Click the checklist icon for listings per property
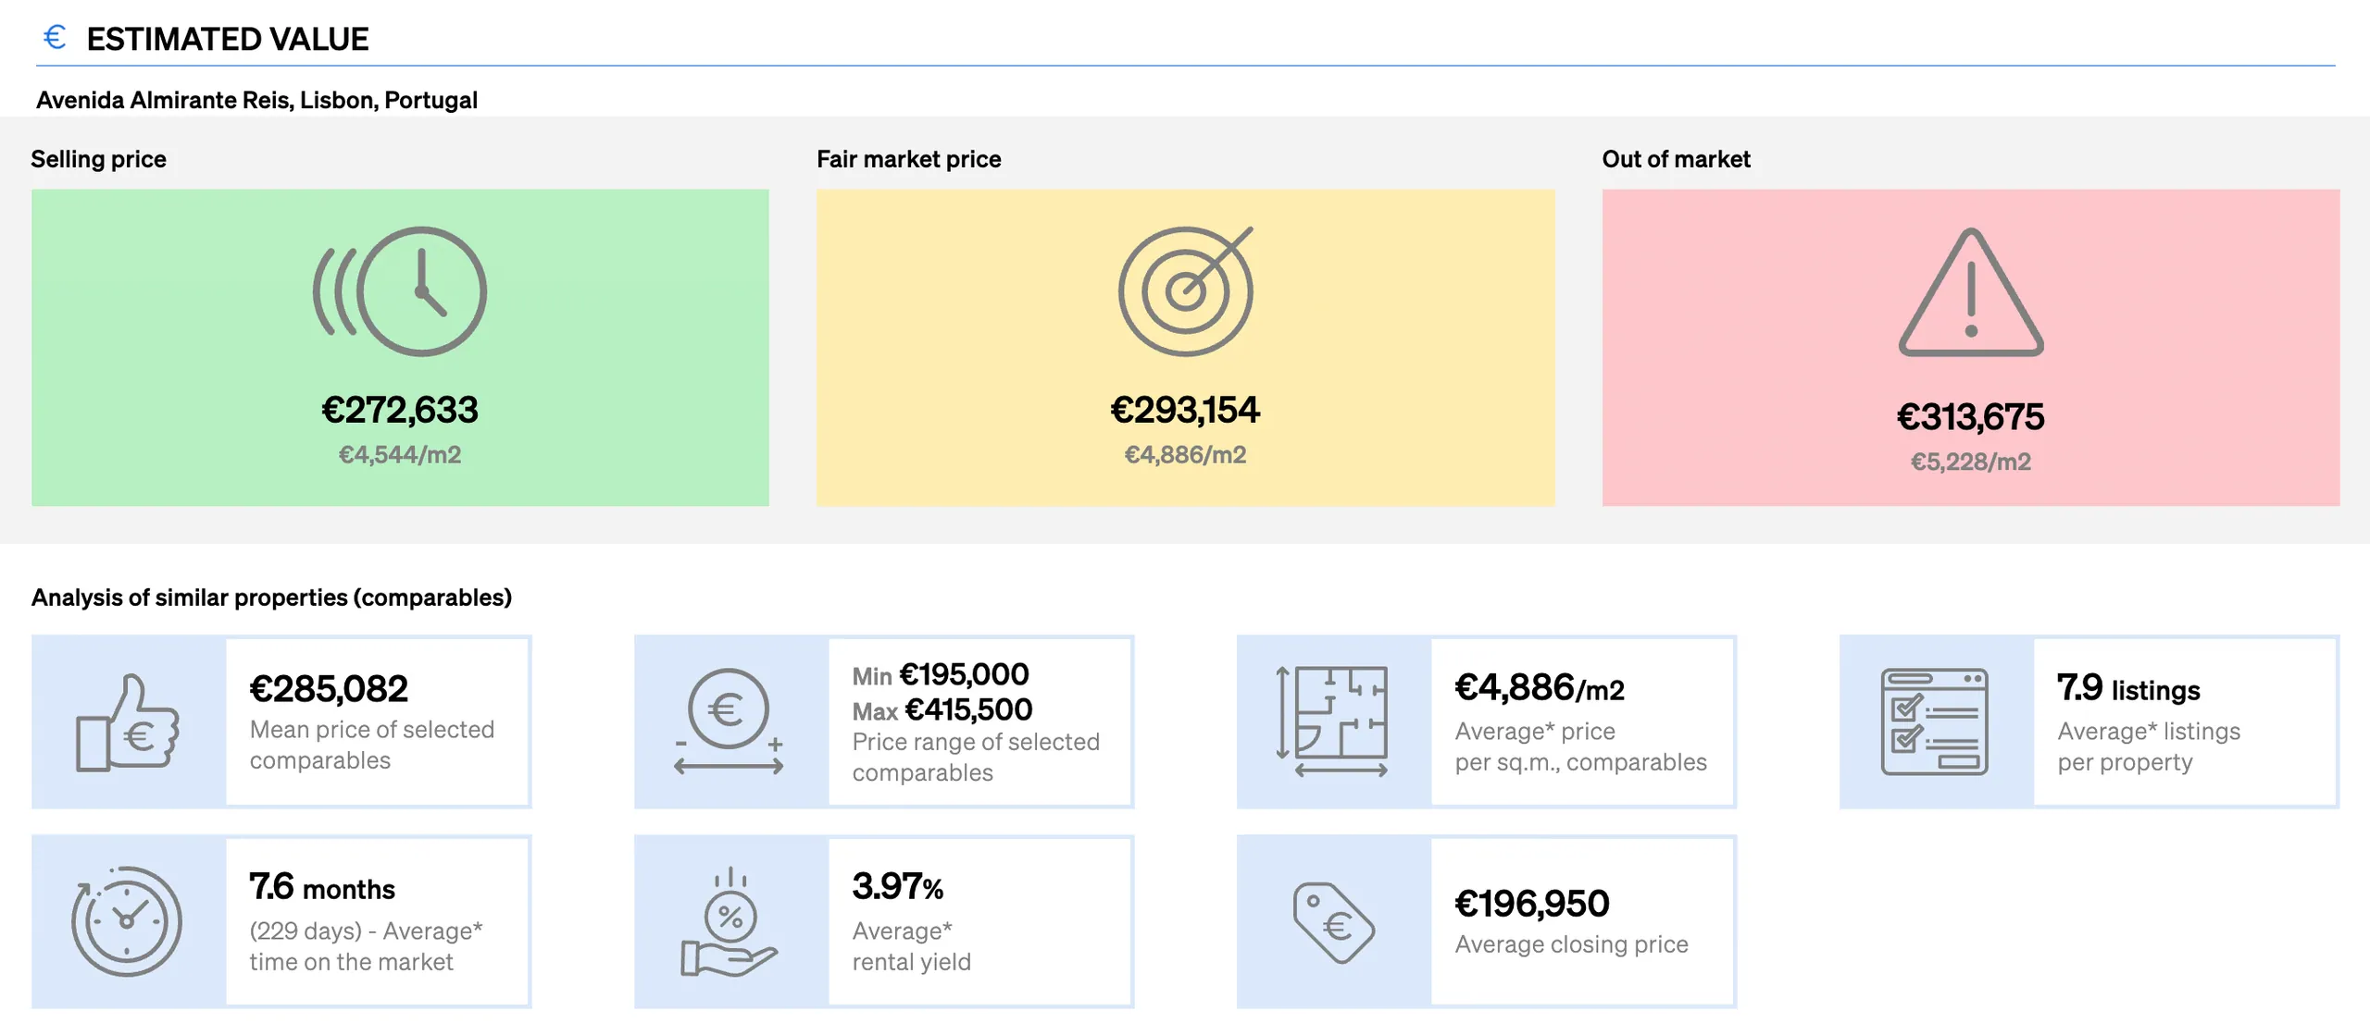 tap(1935, 721)
